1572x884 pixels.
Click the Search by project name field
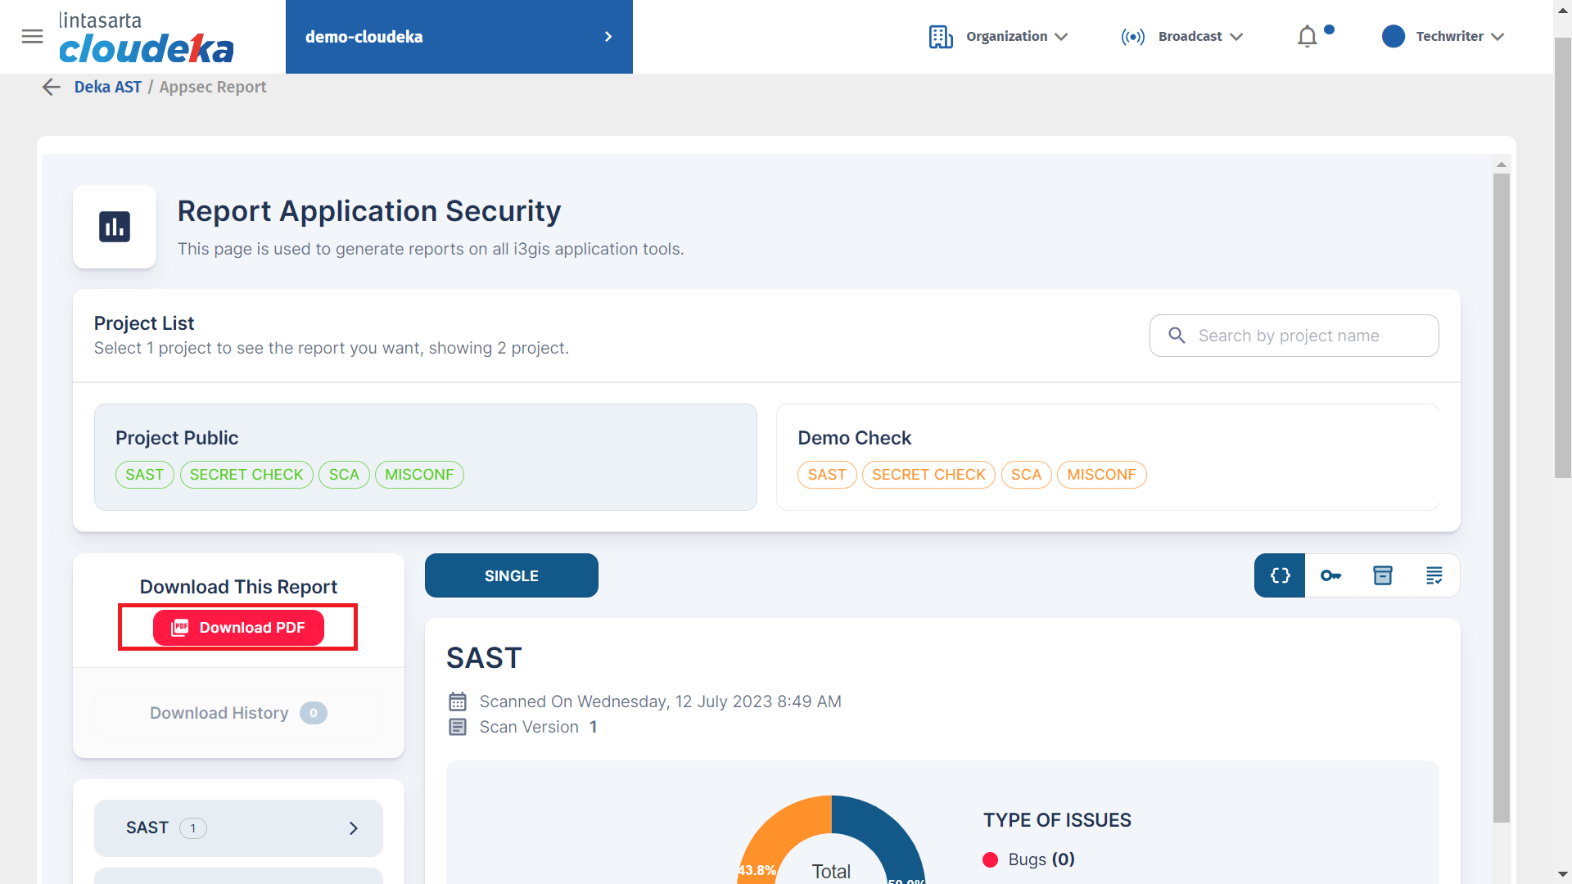coord(1294,336)
